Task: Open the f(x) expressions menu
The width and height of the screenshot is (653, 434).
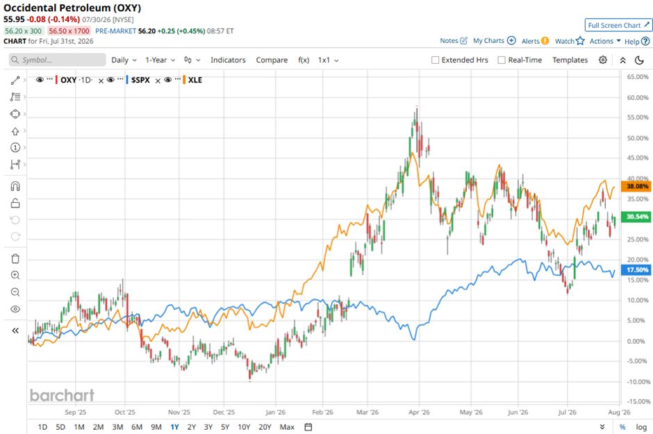Action: 304,60
